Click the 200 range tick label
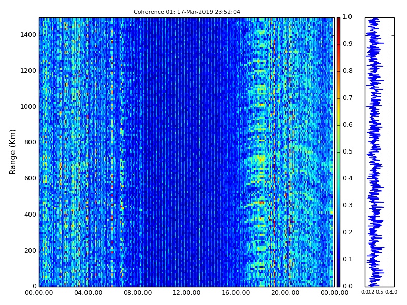 pos(31,251)
